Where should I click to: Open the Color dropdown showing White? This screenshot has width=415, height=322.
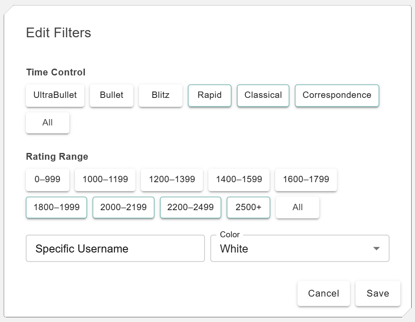click(x=300, y=249)
